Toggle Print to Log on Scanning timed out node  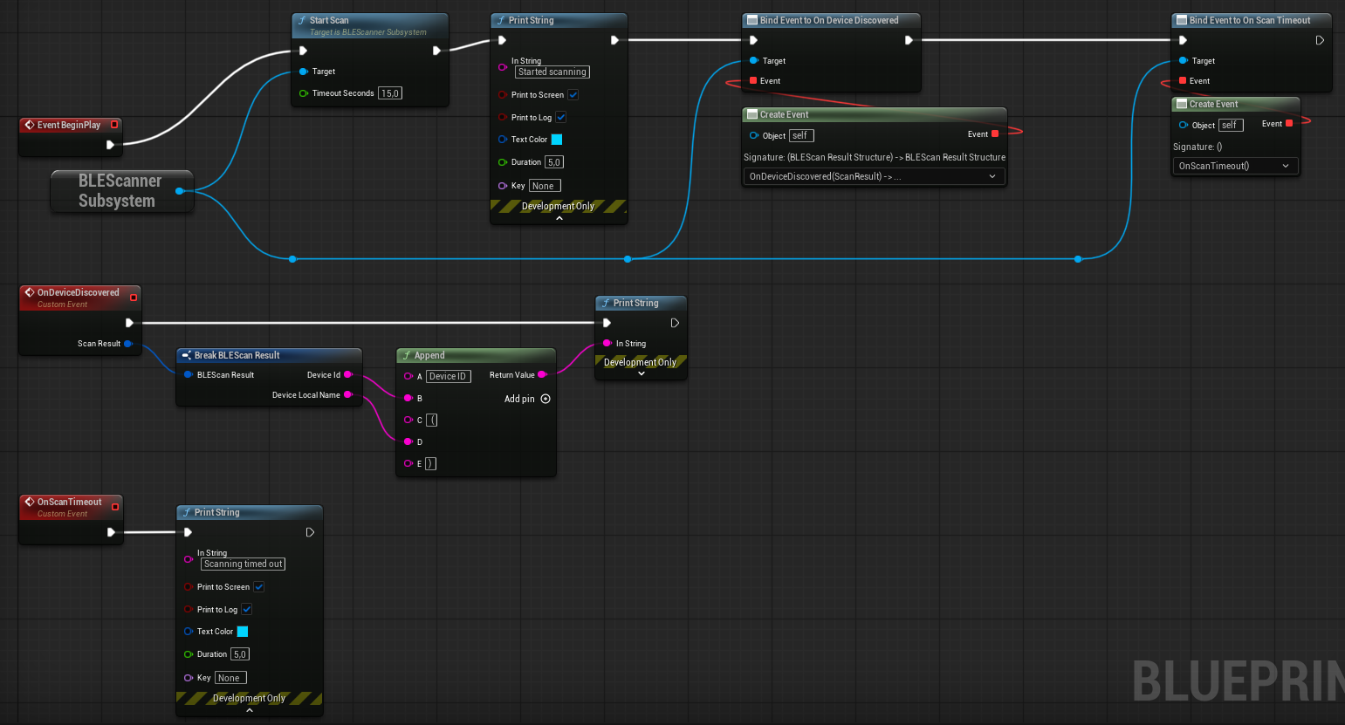(247, 610)
